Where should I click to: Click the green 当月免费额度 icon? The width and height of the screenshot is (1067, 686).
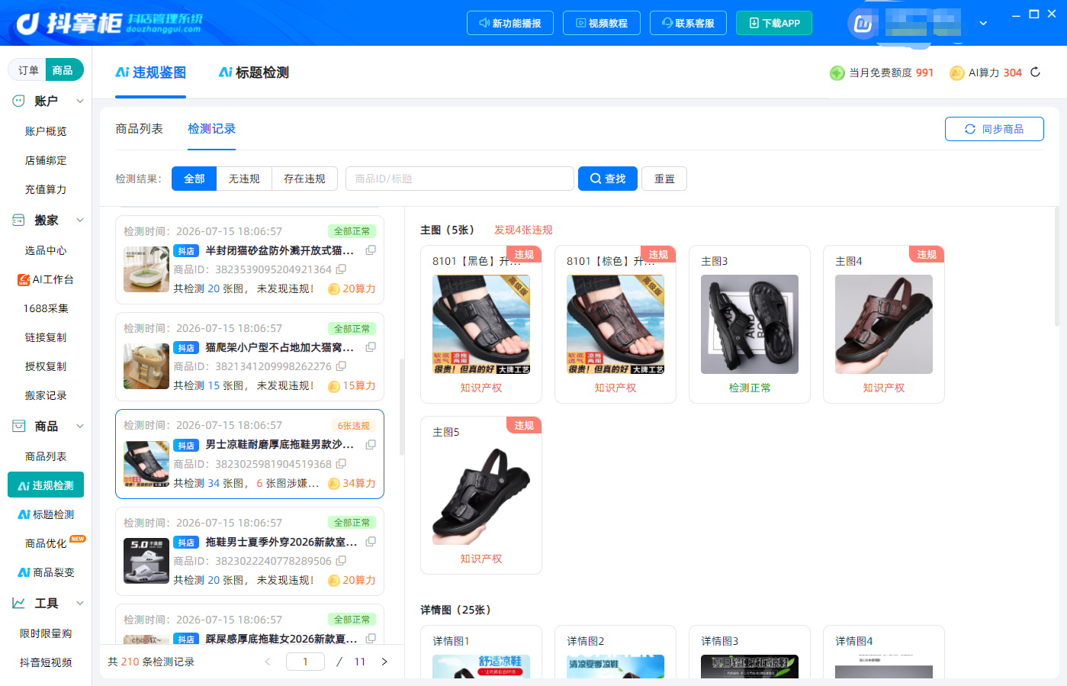click(837, 72)
